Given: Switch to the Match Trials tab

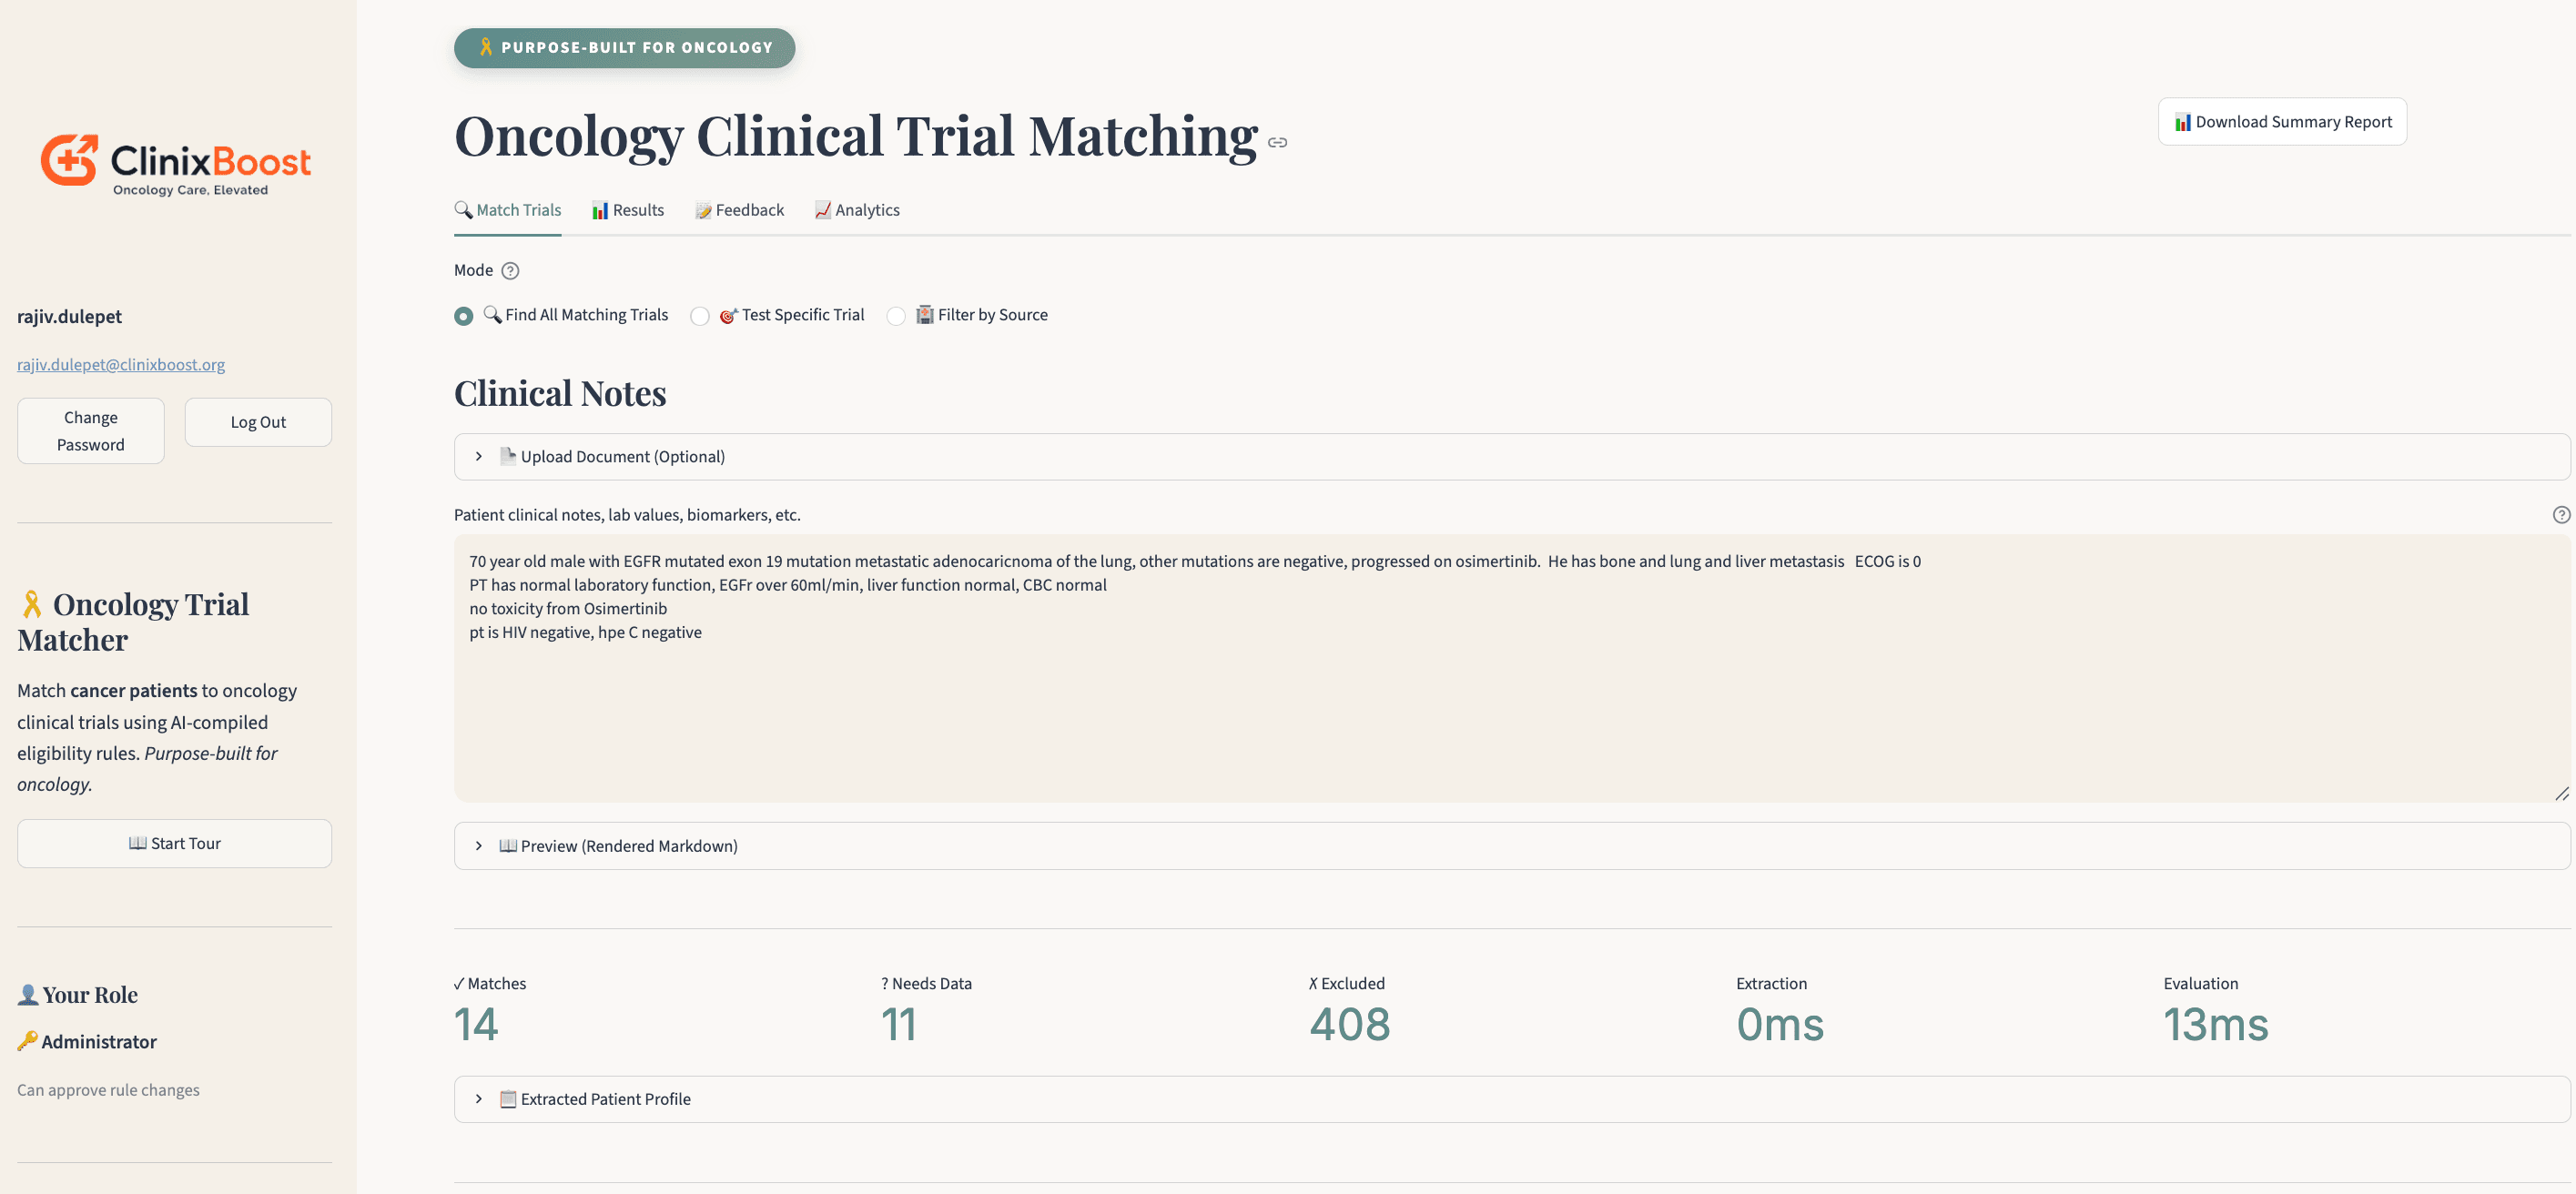Looking at the screenshot, I should tap(508, 210).
